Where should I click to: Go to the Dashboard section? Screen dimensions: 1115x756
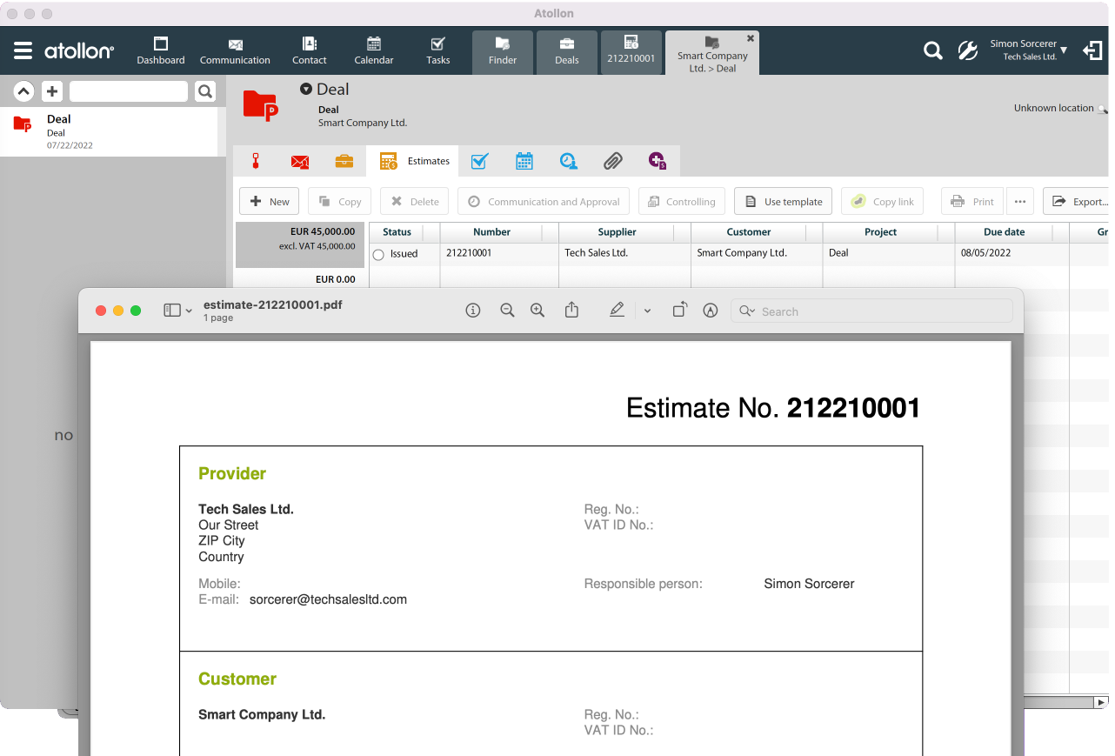tap(160, 50)
